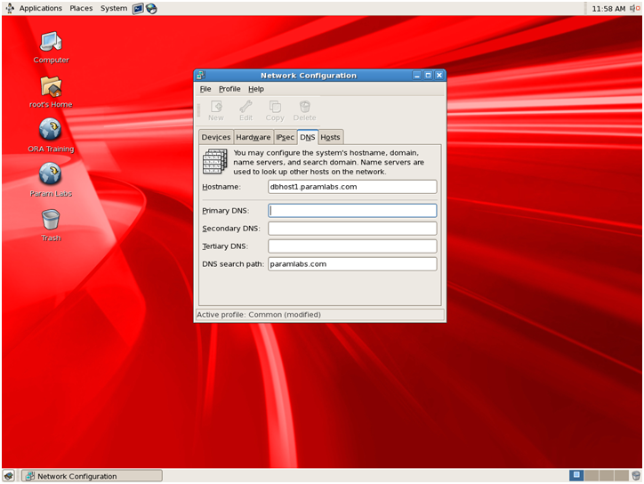
Task: Select the first active workspace switcher
Action: click(576, 475)
